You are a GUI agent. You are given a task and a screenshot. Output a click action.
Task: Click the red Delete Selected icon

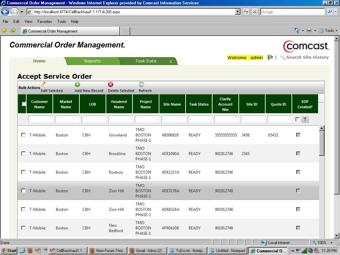[x=111, y=84]
